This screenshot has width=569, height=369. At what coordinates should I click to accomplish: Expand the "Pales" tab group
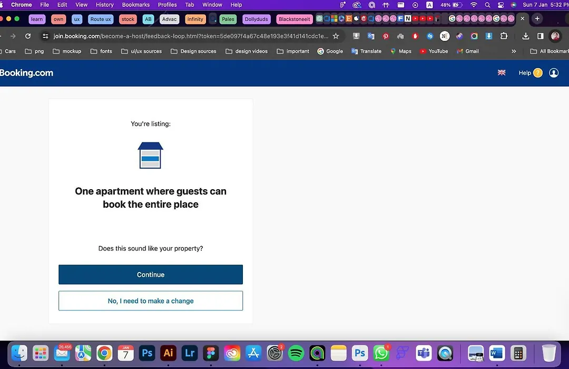click(x=228, y=20)
